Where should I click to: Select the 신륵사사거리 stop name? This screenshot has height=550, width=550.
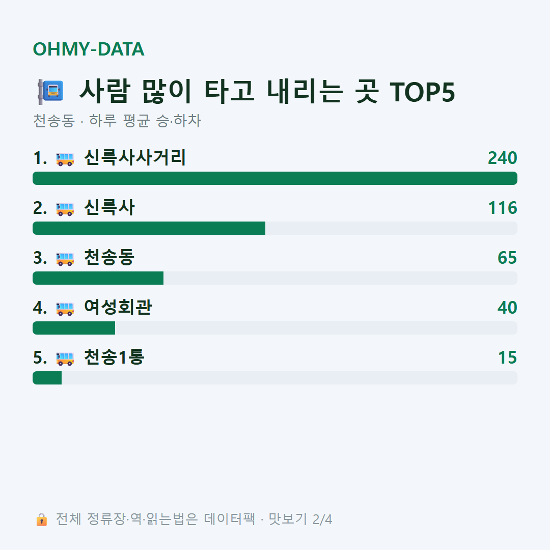(x=135, y=157)
